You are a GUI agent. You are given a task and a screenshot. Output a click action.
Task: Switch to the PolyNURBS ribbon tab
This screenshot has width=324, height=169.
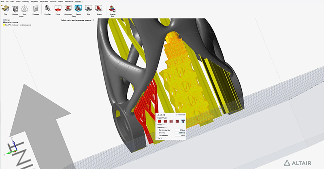(44, 2)
